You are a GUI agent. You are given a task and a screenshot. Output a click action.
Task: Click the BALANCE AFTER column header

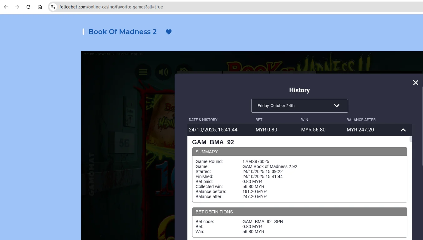(x=361, y=120)
